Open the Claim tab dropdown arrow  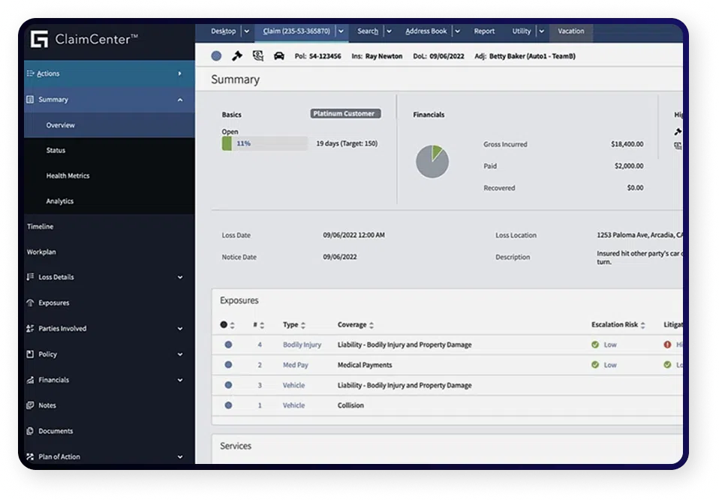341,32
